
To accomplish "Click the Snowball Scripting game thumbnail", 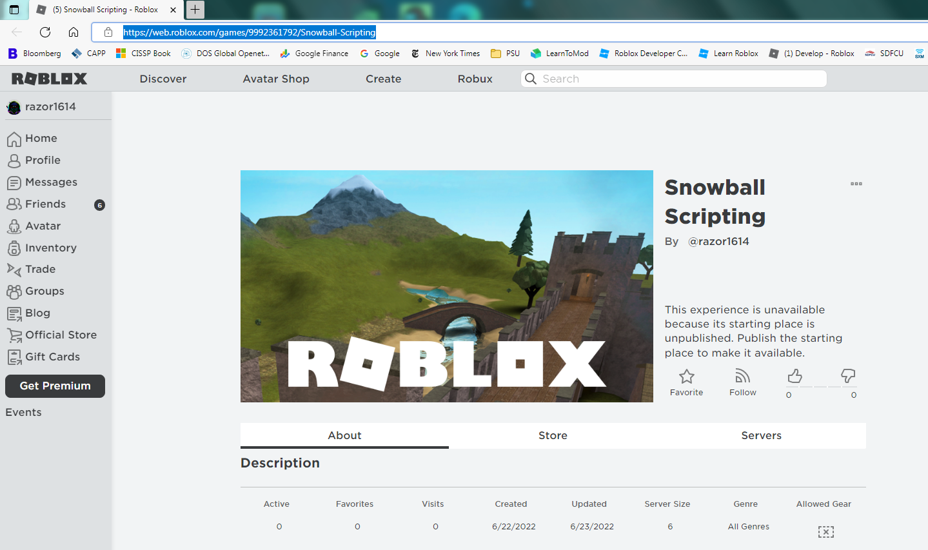I will coord(447,286).
